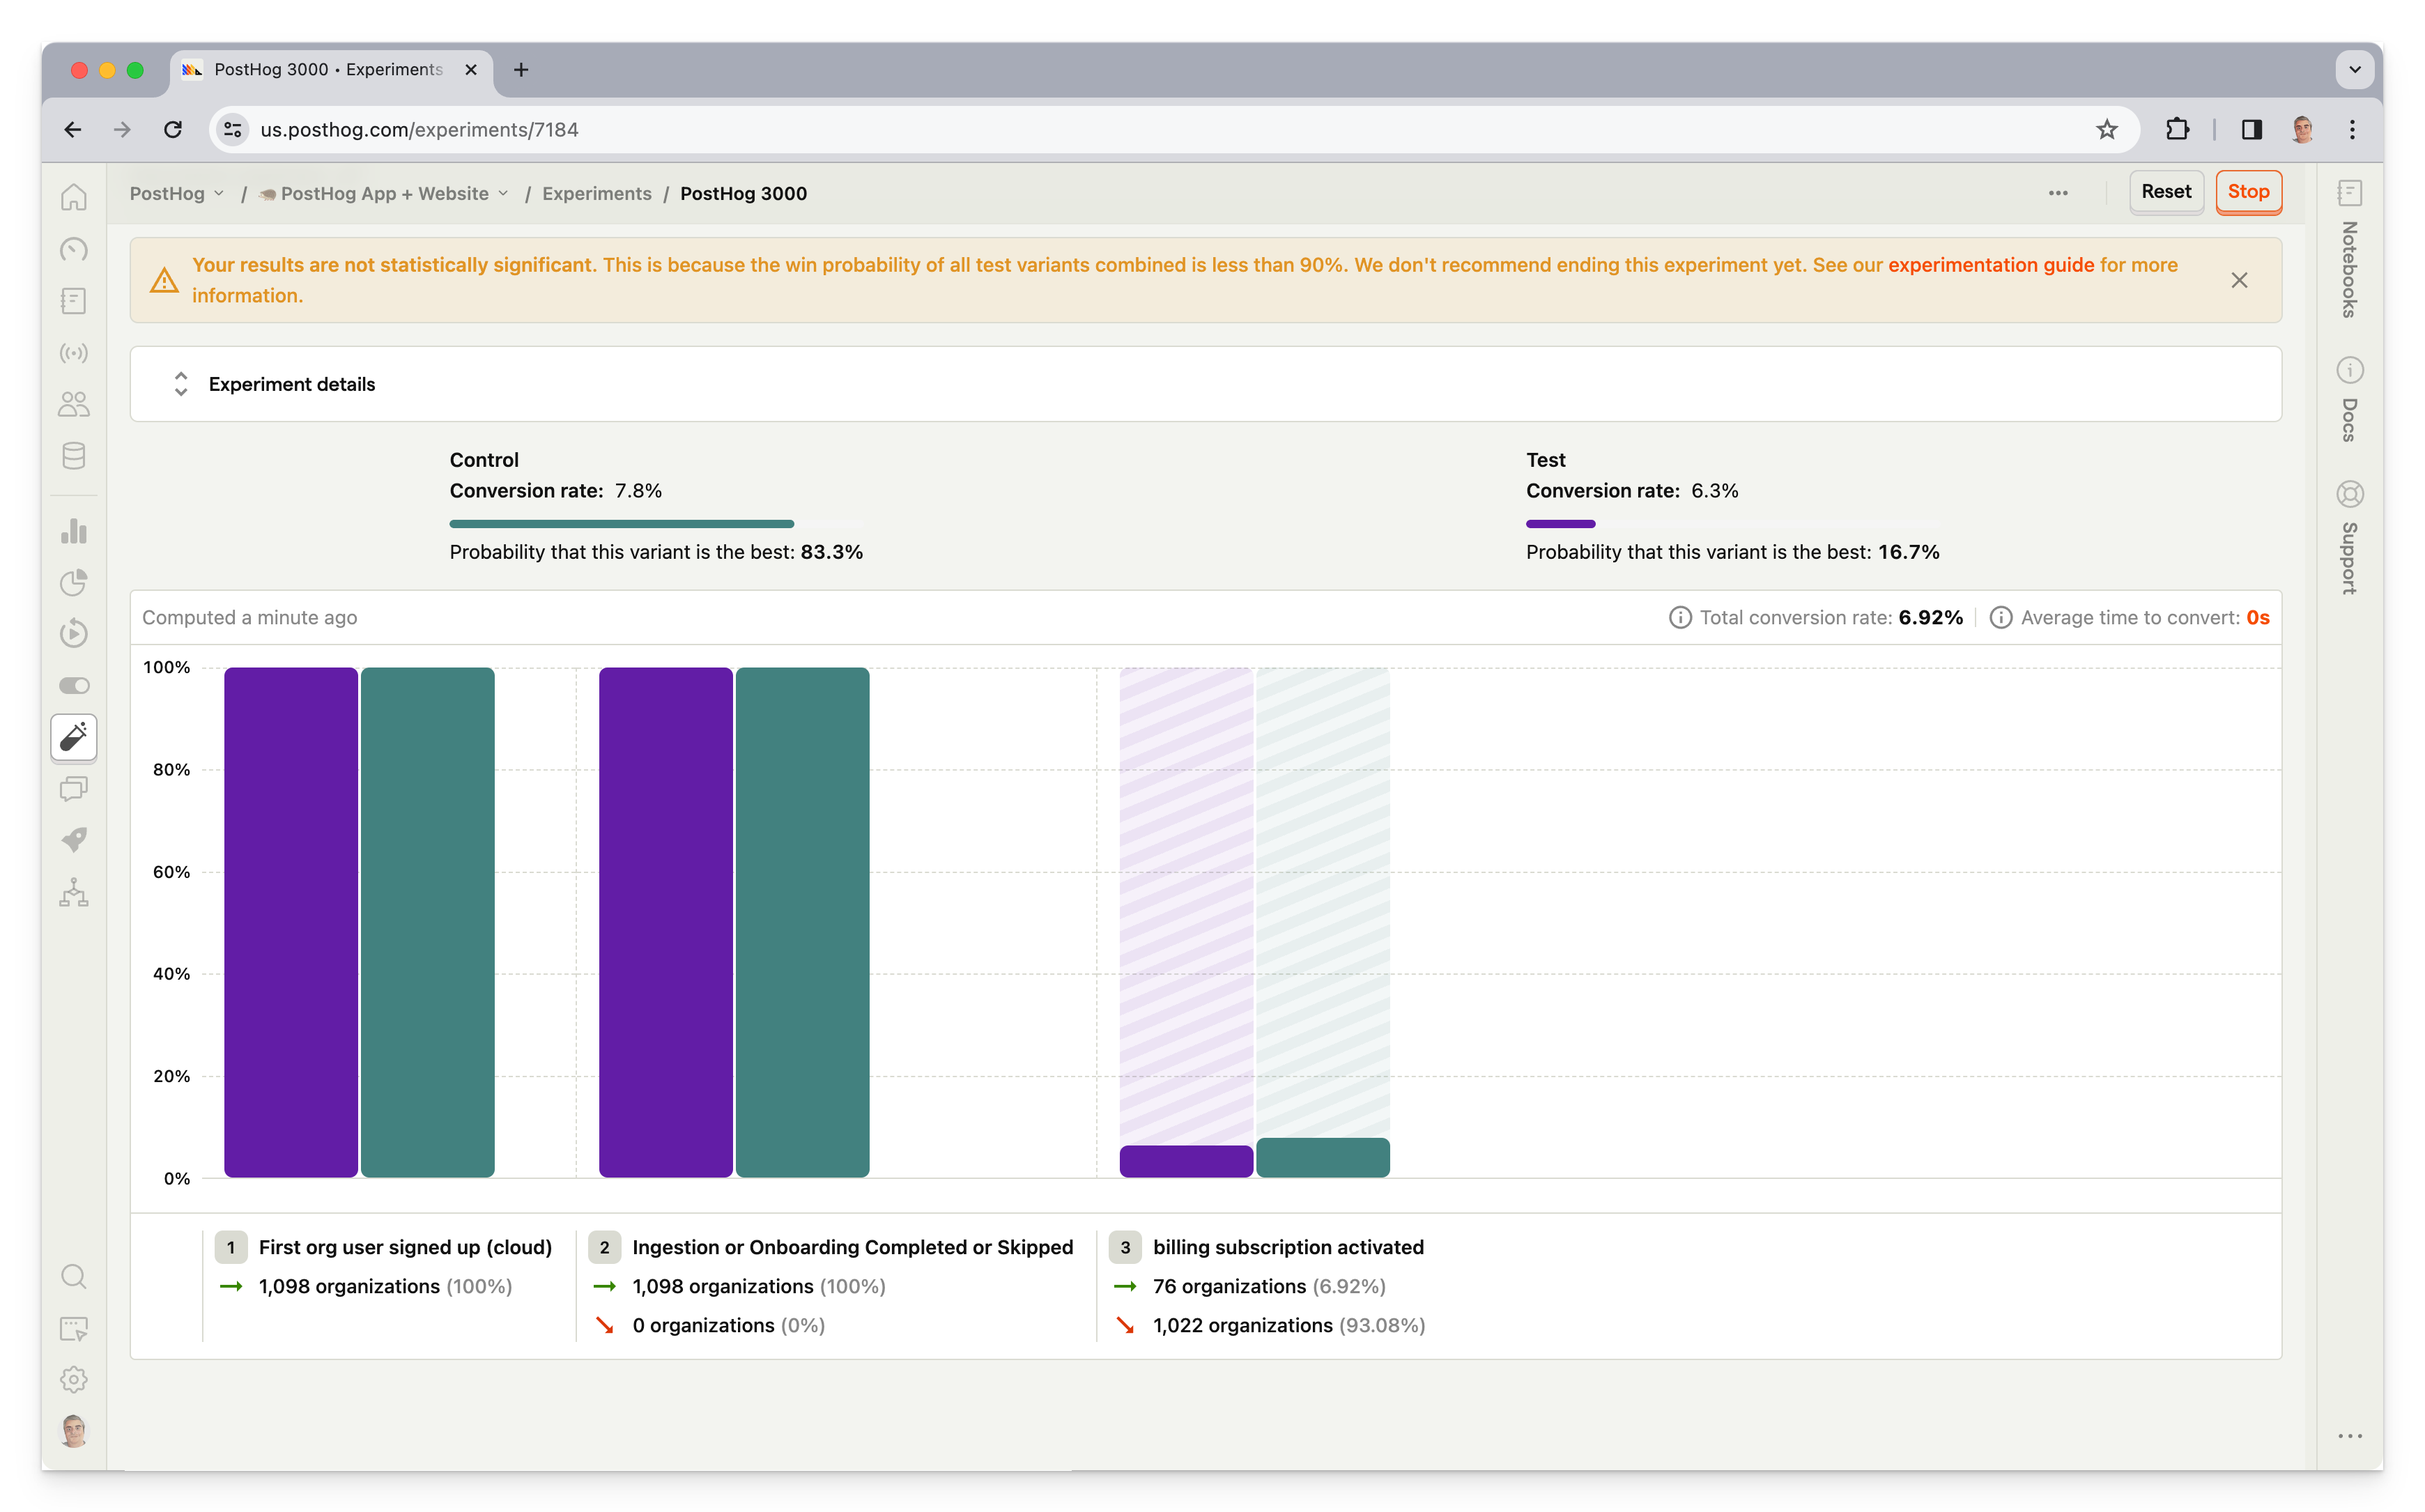Screen dimensions: 2425x1512
Task: Open the Persons and groups icon
Action: pyautogui.click(x=73, y=404)
